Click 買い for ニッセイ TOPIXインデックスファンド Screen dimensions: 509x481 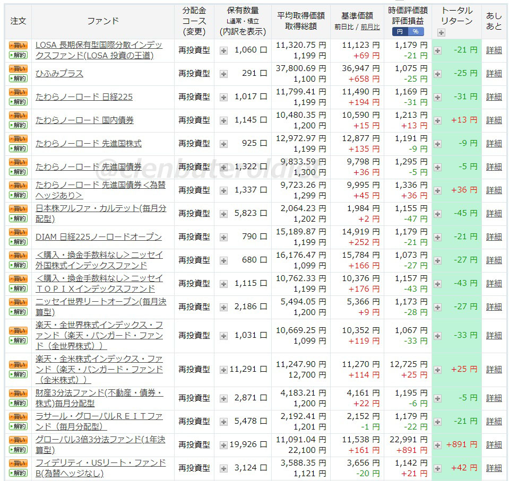point(18,279)
